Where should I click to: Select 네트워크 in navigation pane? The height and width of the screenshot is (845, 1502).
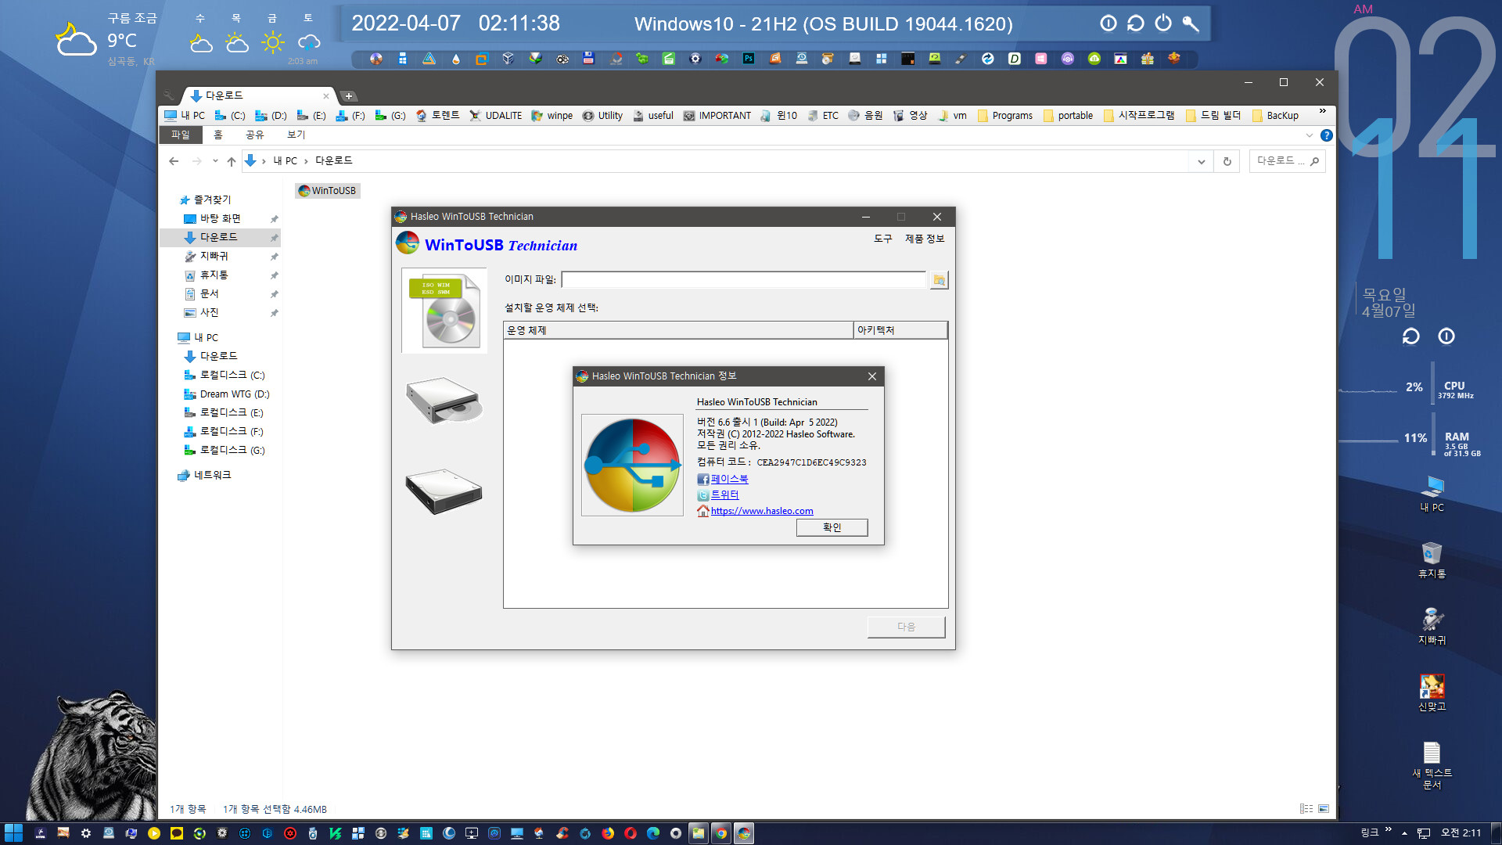pos(212,476)
